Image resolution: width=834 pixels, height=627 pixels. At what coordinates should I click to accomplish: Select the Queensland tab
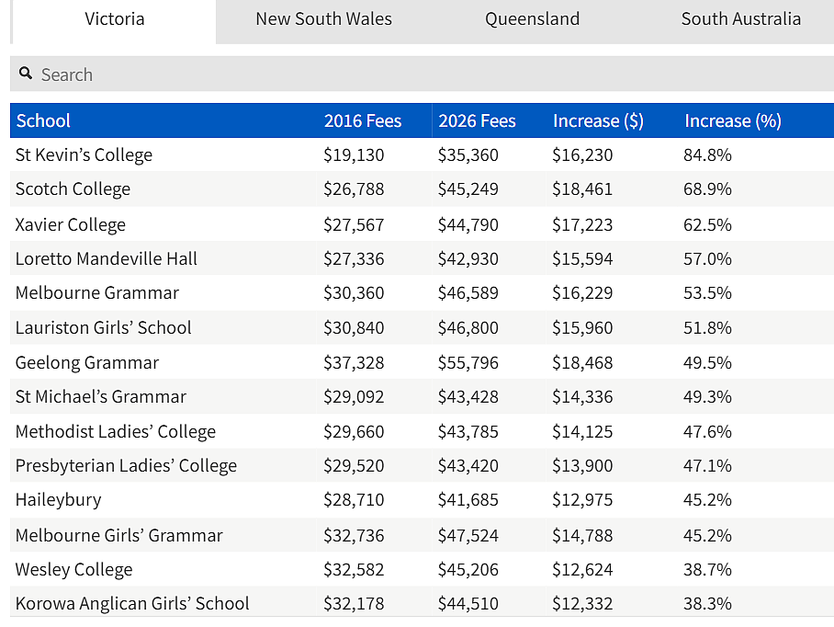[532, 19]
